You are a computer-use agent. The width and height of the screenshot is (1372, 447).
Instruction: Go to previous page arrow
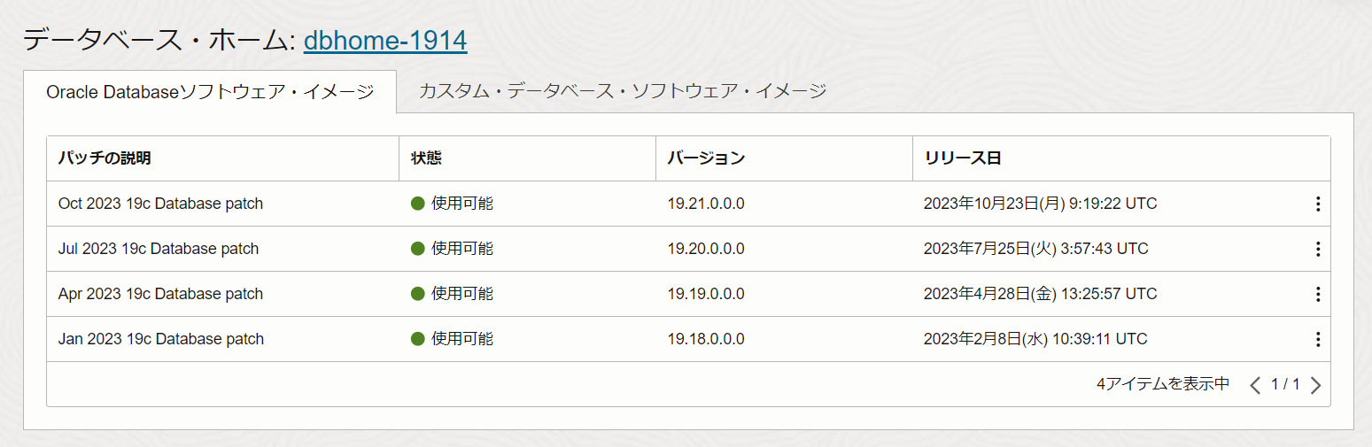(1254, 385)
